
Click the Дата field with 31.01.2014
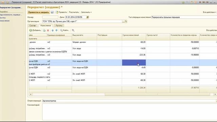pyautogui.click(x=76, y=17)
